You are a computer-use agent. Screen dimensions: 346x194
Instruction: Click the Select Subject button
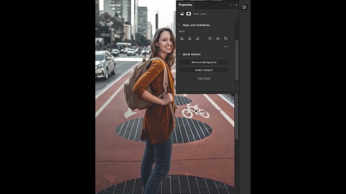(x=204, y=70)
